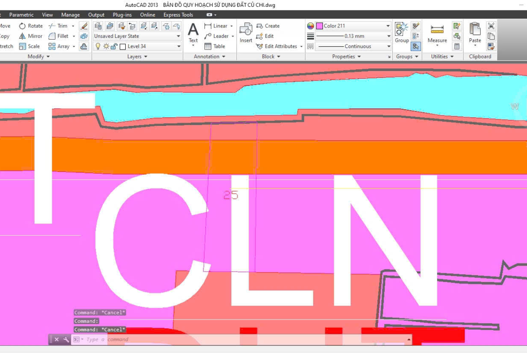
Task: Open the Express Tools ribbon tab
Action: [178, 15]
